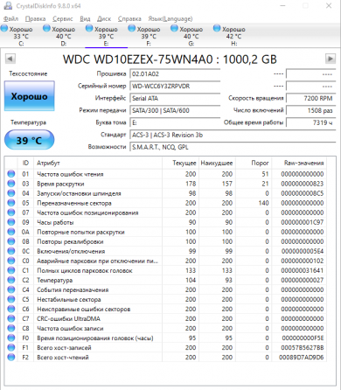Click the serial number field
The height and width of the screenshot is (390, 341).
click(x=175, y=87)
